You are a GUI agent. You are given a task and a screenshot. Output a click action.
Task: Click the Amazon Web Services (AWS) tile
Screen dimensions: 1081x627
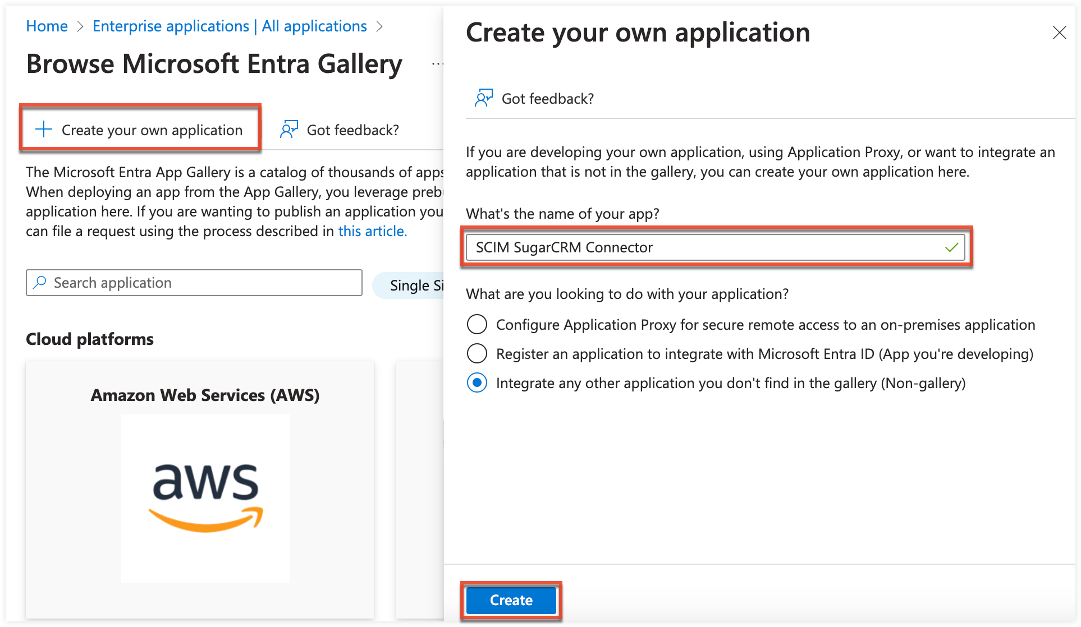click(x=205, y=395)
